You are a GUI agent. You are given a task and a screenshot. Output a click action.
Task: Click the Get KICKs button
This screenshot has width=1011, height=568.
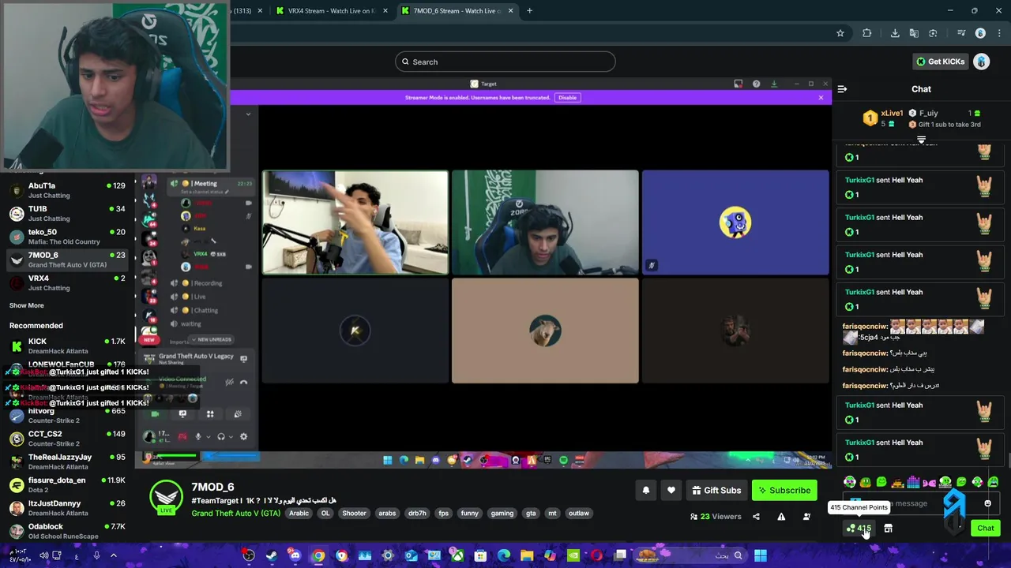tap(939, 62)
